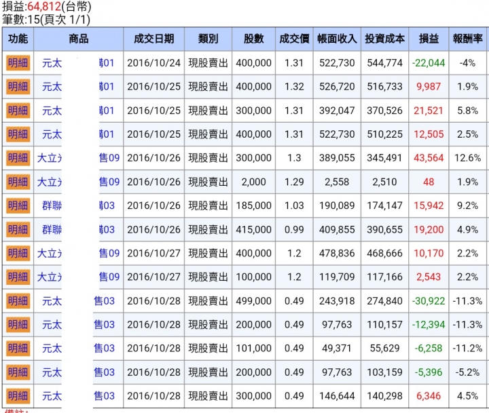
Task: Select the 55,629 investment cost cell
Action: click(384, 348)
